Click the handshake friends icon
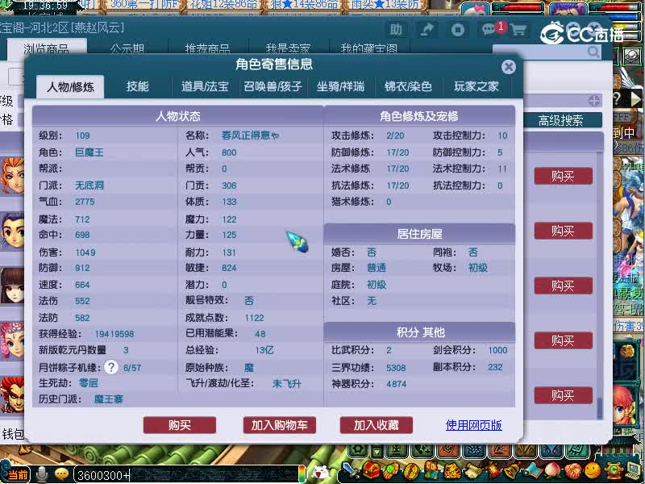This screenshot has height=484, width=645. point(572,471)
